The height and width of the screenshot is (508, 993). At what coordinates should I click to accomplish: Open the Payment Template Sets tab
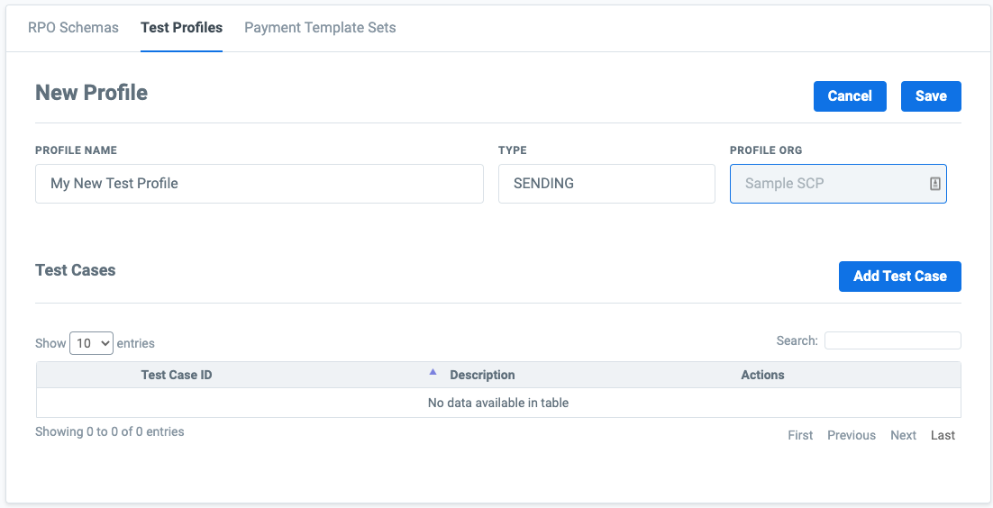[320, 27]
